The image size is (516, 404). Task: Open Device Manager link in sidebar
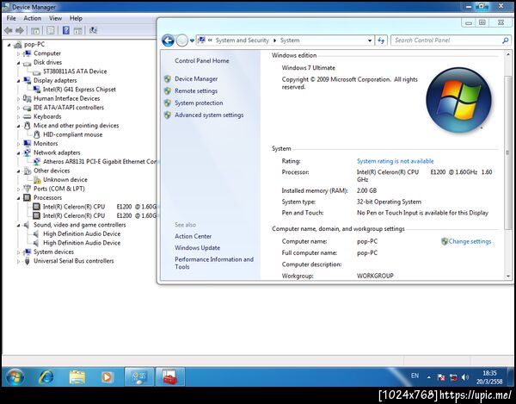coord(196,78)
